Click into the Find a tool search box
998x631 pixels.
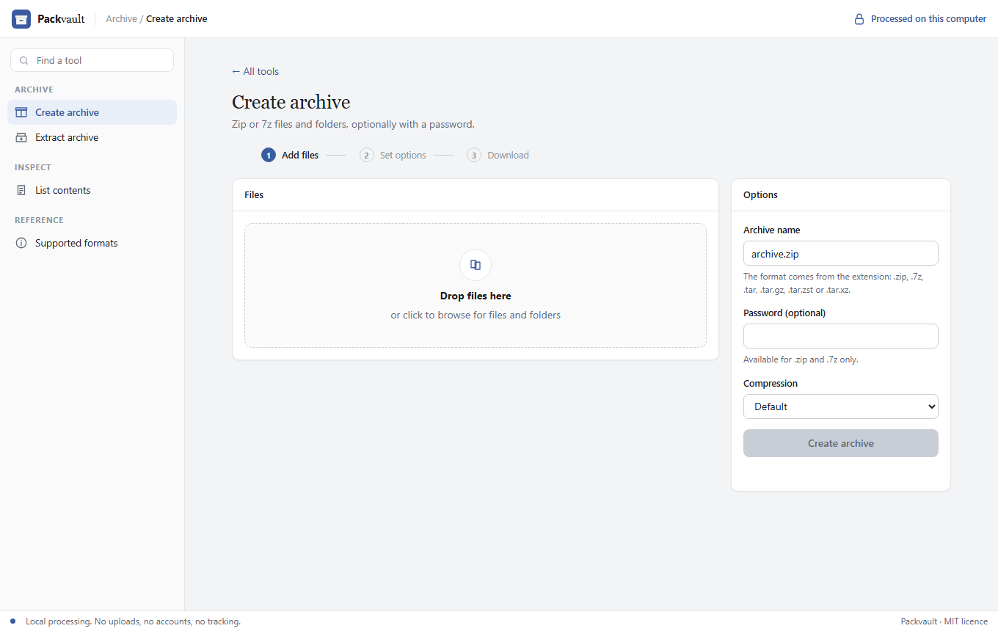tap(92, 60)
